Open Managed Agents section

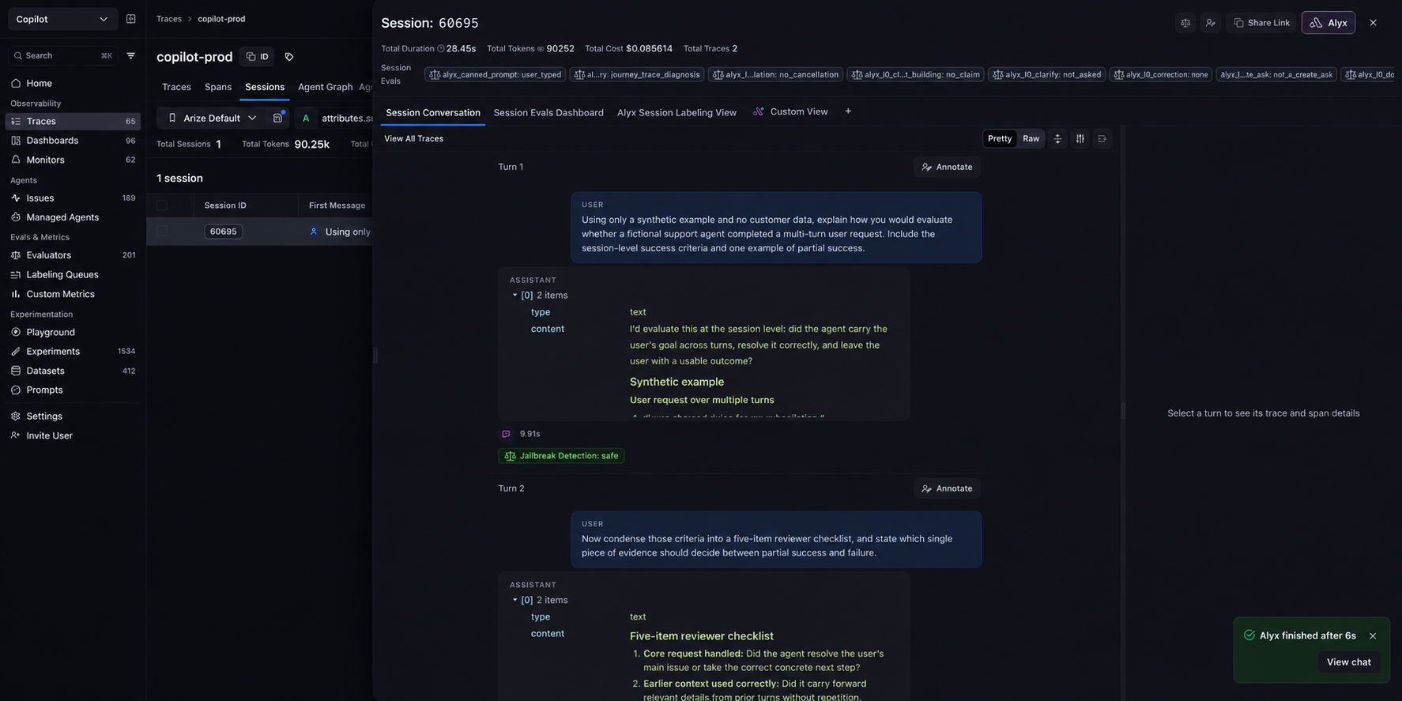pos(62,217)
